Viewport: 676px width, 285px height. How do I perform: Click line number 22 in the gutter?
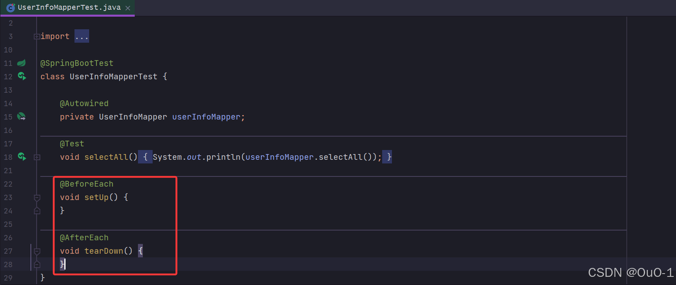(8, 184)
